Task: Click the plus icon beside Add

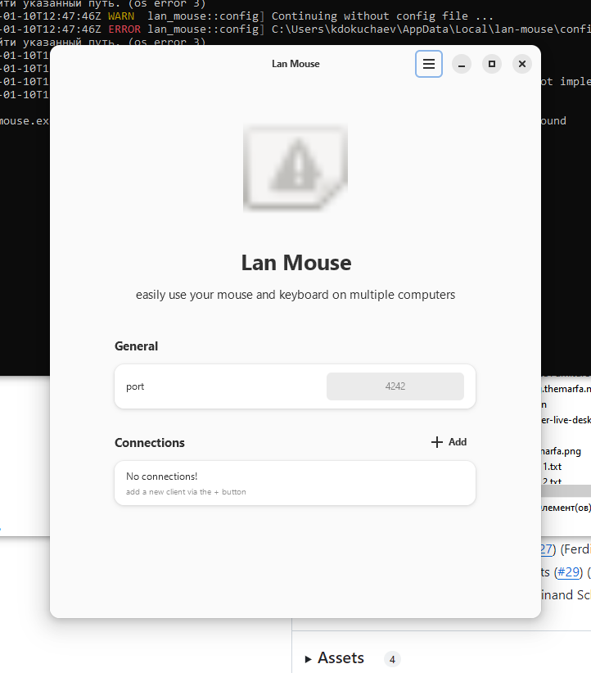Action: click(x=436, y=442)
